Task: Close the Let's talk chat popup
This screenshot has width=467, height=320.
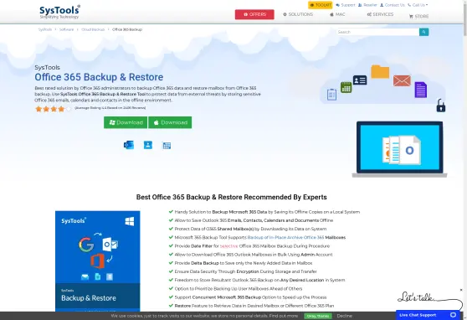Action: click(461, 290)
